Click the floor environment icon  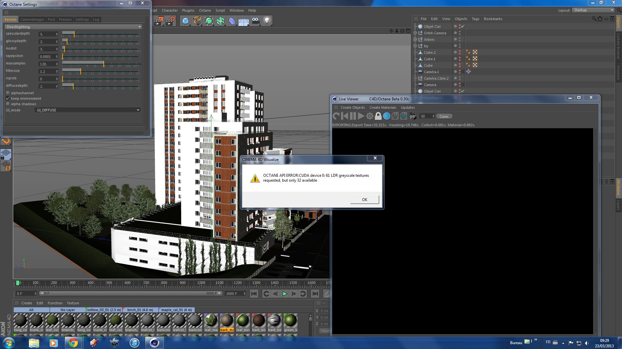244,21
